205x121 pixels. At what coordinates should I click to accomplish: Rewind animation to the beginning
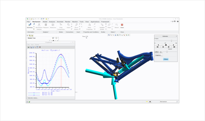tap(158, 47)
